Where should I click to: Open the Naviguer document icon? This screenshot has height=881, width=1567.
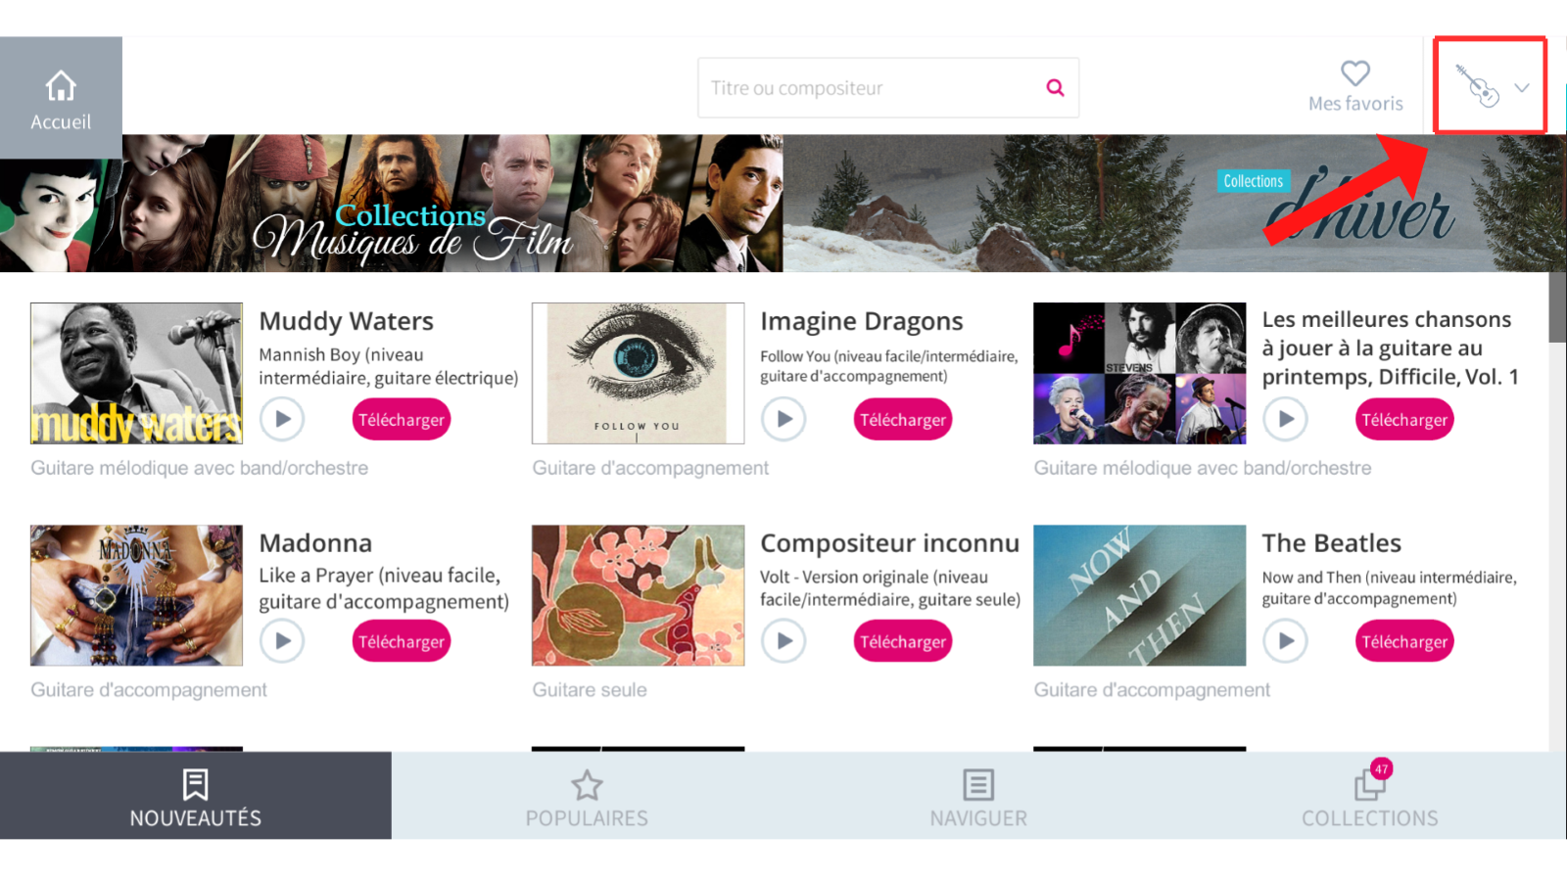(977, 784)
